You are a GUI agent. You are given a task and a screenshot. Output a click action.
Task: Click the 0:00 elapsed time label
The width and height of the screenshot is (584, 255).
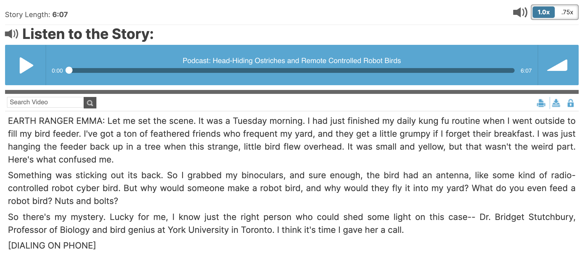pos(57,71)
